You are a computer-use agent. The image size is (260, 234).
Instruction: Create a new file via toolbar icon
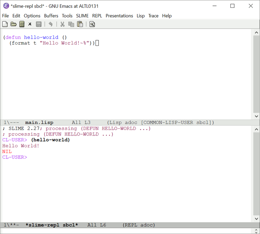pyautogui.click(x=5, y=24)
